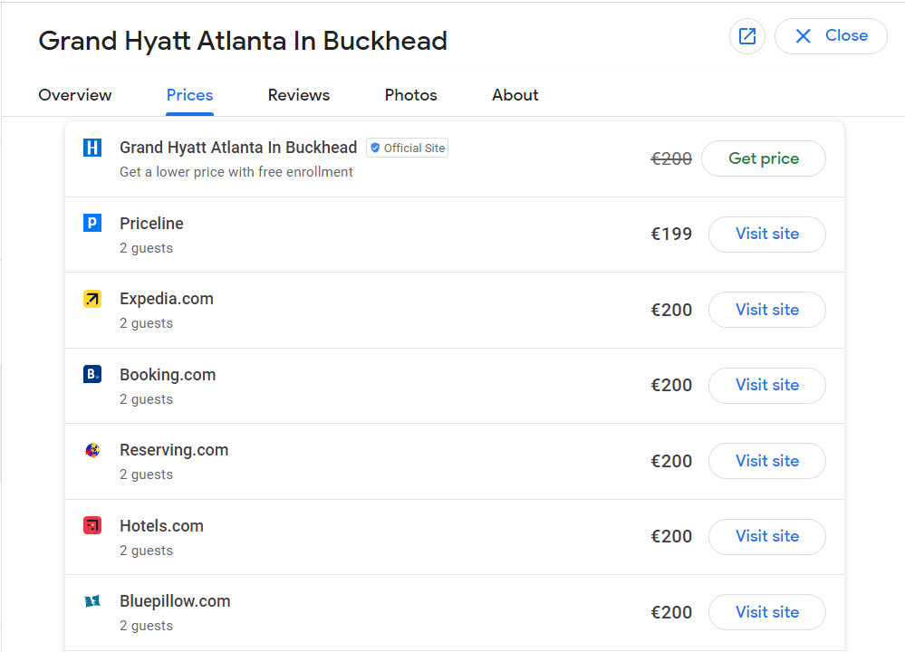Click '2 guests' under Booking.com
905x652 pixels.
click(x=146, y=399)
